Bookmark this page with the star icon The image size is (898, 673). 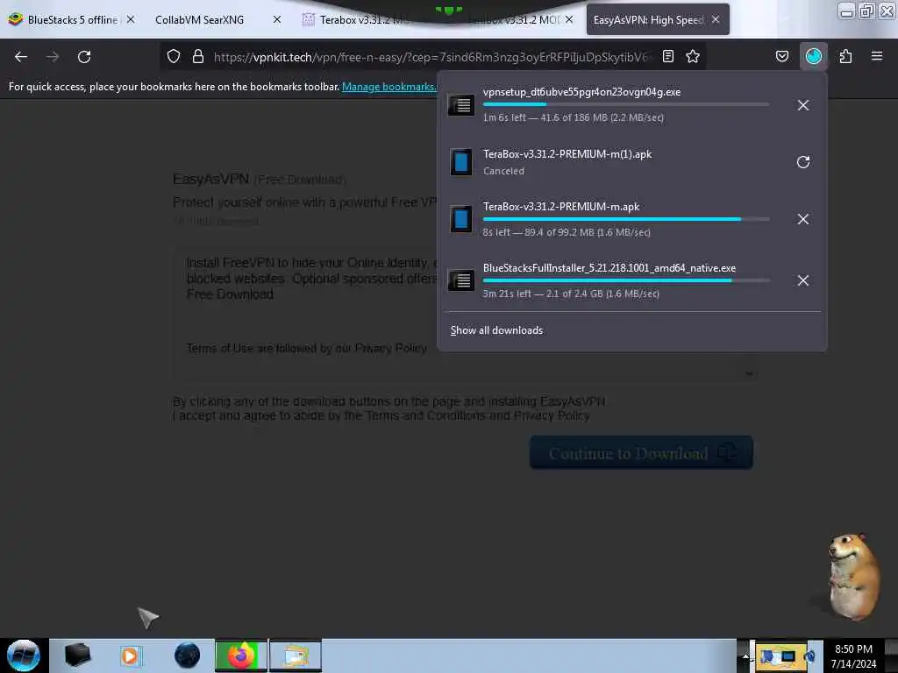693,56
